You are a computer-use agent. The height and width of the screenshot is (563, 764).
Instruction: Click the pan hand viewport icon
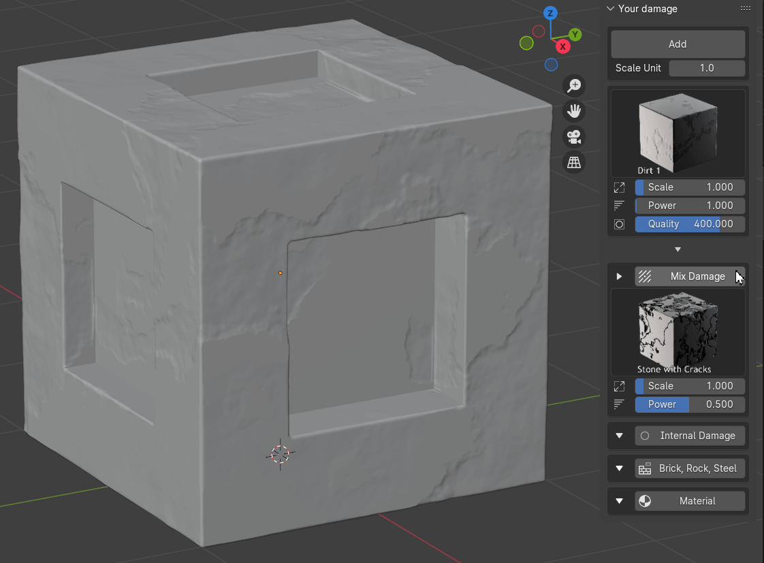tap(575, 111)
